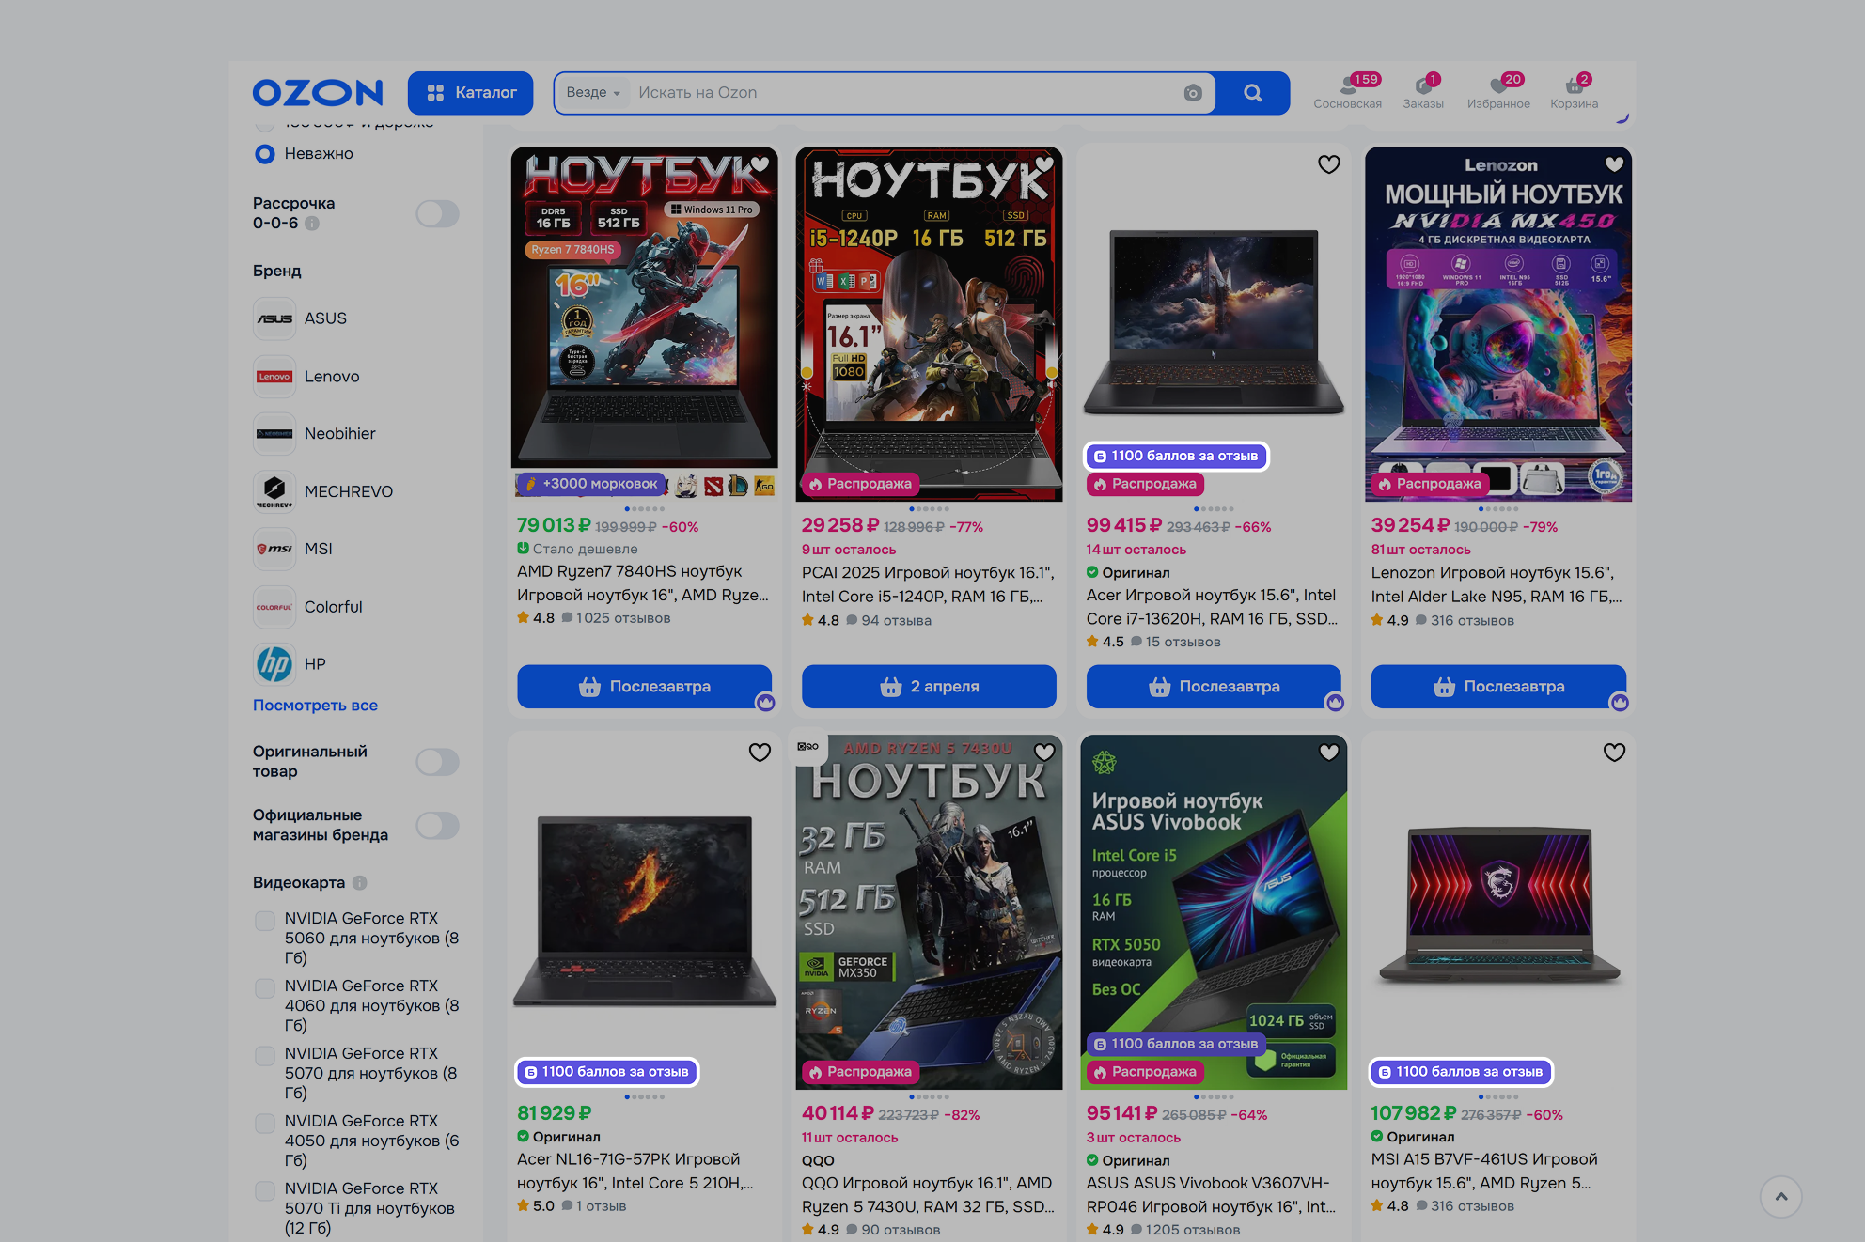Viewport: 1865px width, 1242px height.
Task: Open the Везде search scope dropdown
Action: [593, 93]
